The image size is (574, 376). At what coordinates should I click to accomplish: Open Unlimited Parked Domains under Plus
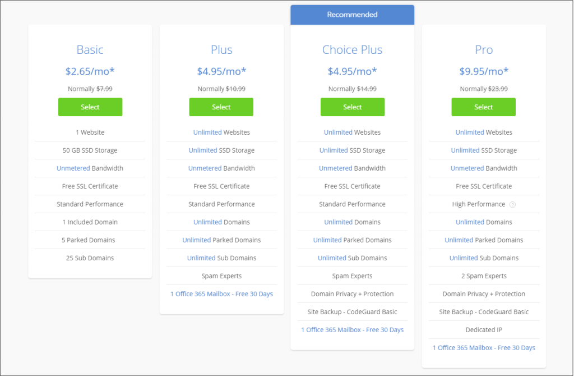[196, 240]
